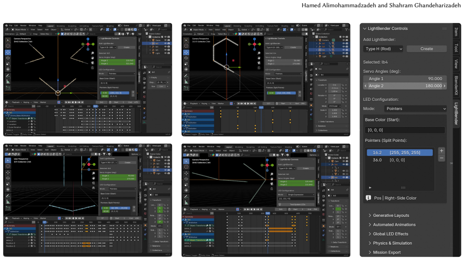The height and width of the screenshot is (260, 464).
Task: Click Angle 2 left arrow to decrease
Action: (x=365, y=86)
